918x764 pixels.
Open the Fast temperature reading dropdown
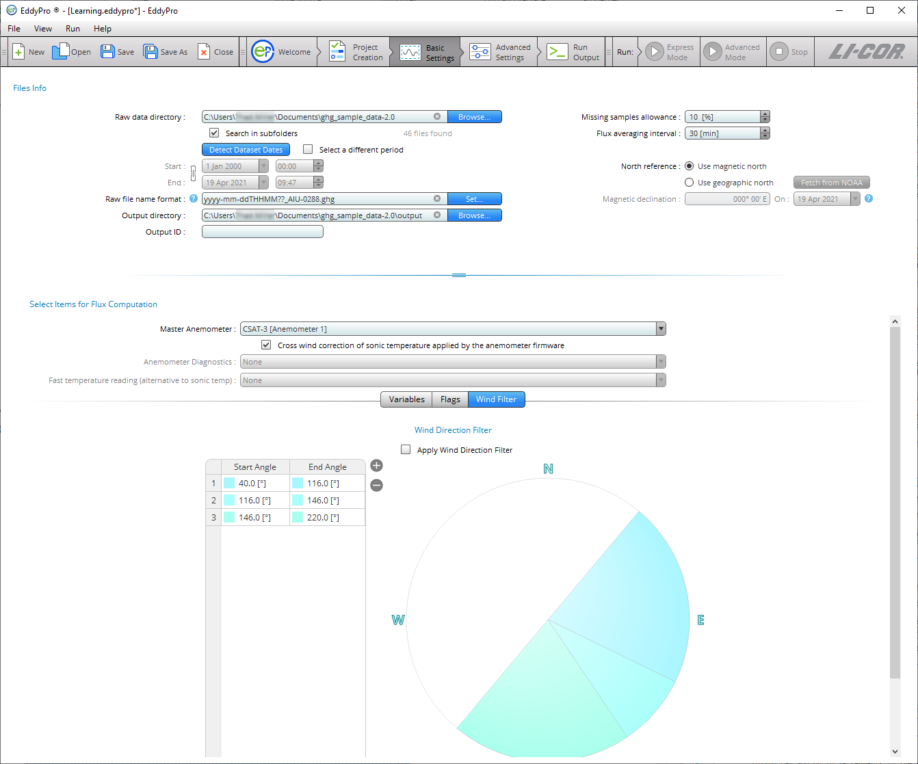pyautogui.click(x=661, y=380)
